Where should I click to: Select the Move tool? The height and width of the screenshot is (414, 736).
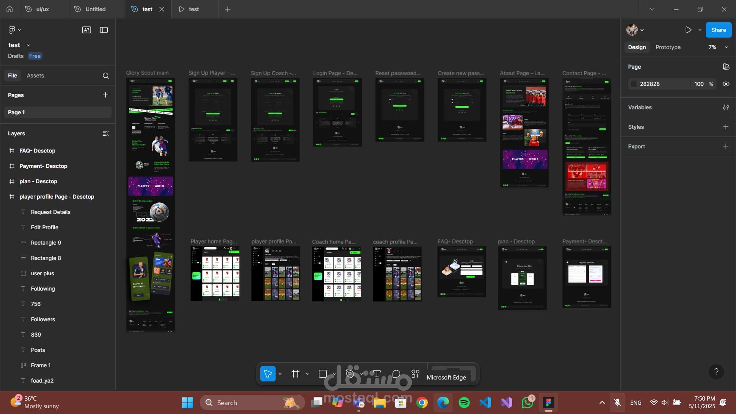point(268,374)
